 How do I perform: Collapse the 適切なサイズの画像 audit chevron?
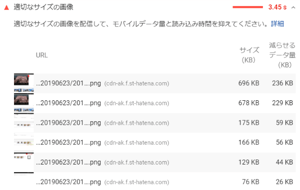pos(293,7)
